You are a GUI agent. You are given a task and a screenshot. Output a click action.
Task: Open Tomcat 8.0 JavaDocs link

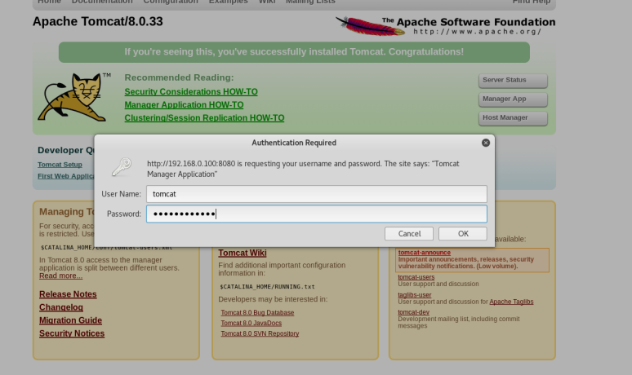tap(251, 323)
